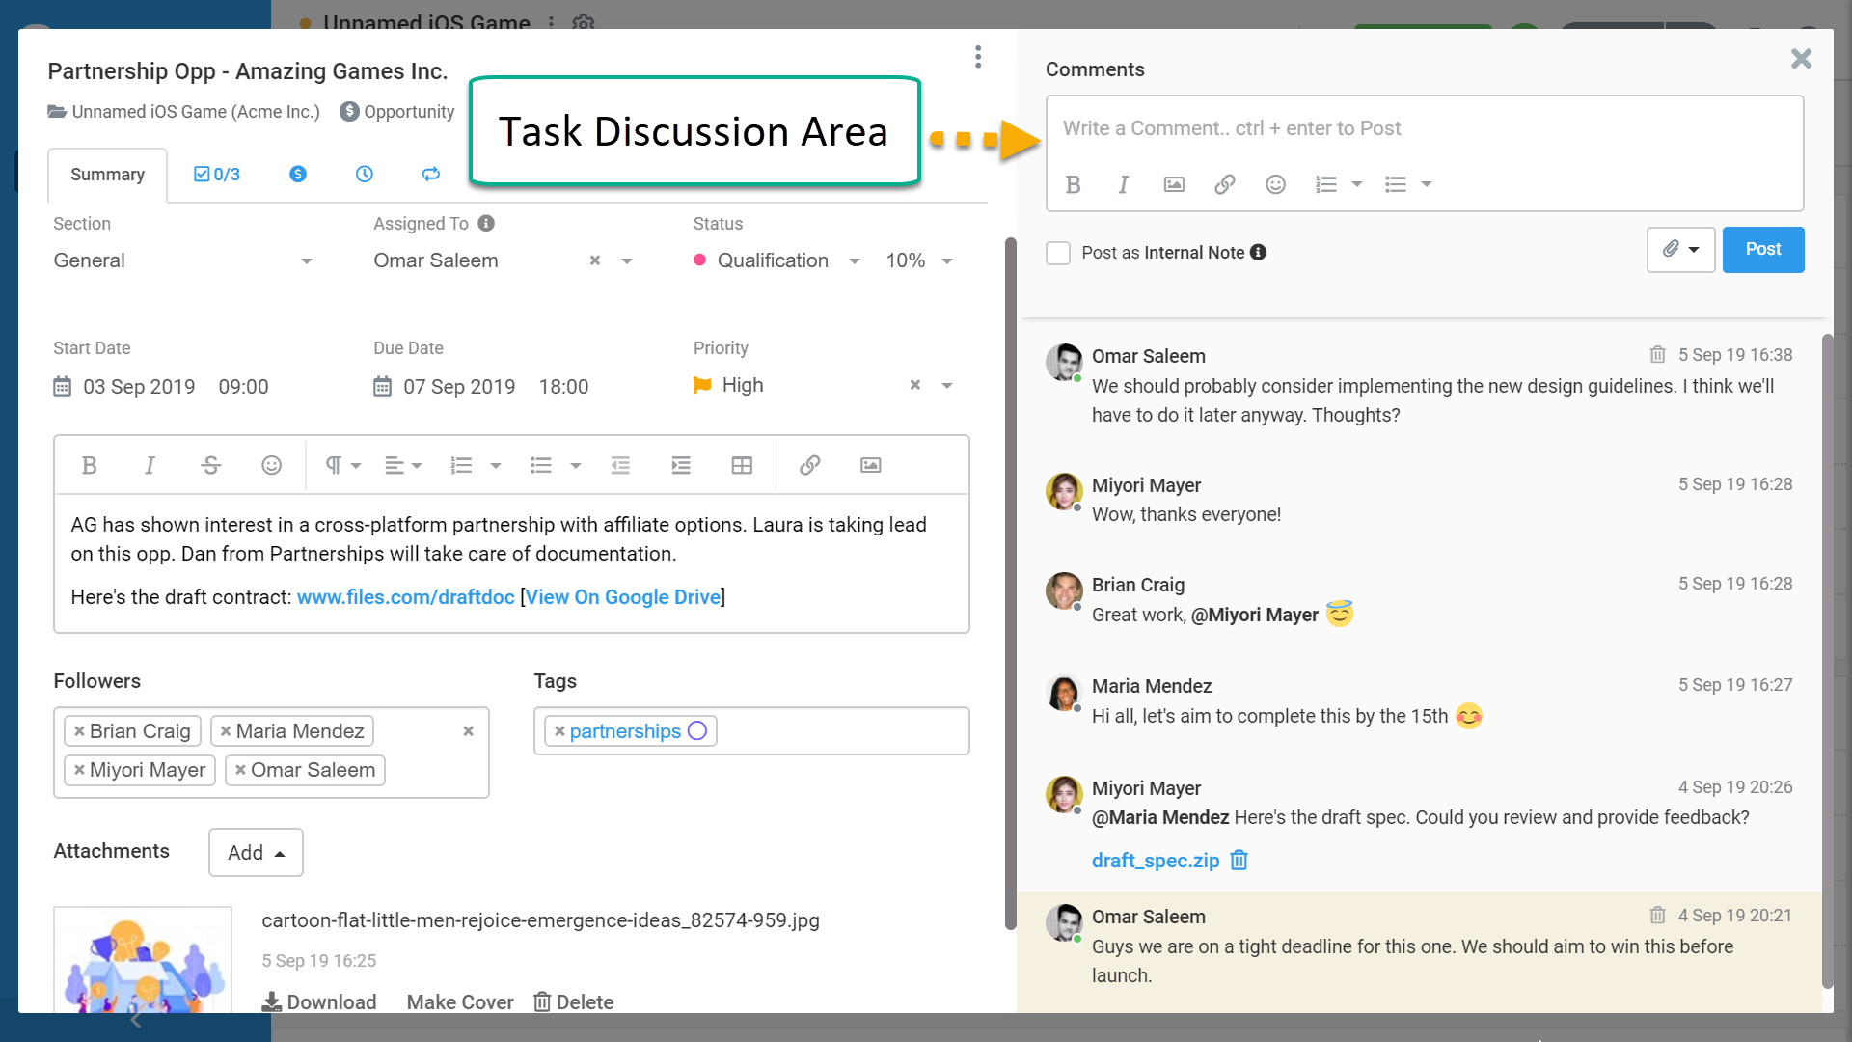Delete Omar Saleem's 20:21 comment
Screen dimensions: 1852x1042
[1657, 916]
